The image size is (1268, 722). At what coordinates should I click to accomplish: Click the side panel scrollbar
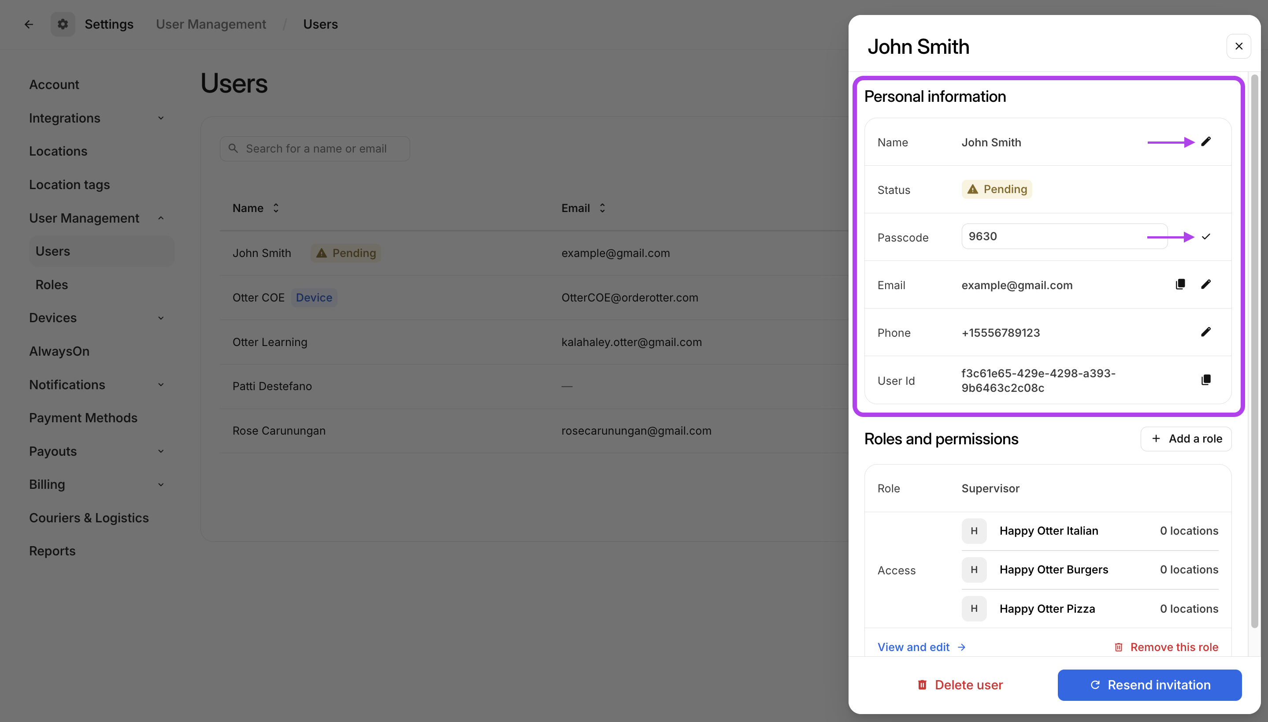click(x=1254, y=352)
